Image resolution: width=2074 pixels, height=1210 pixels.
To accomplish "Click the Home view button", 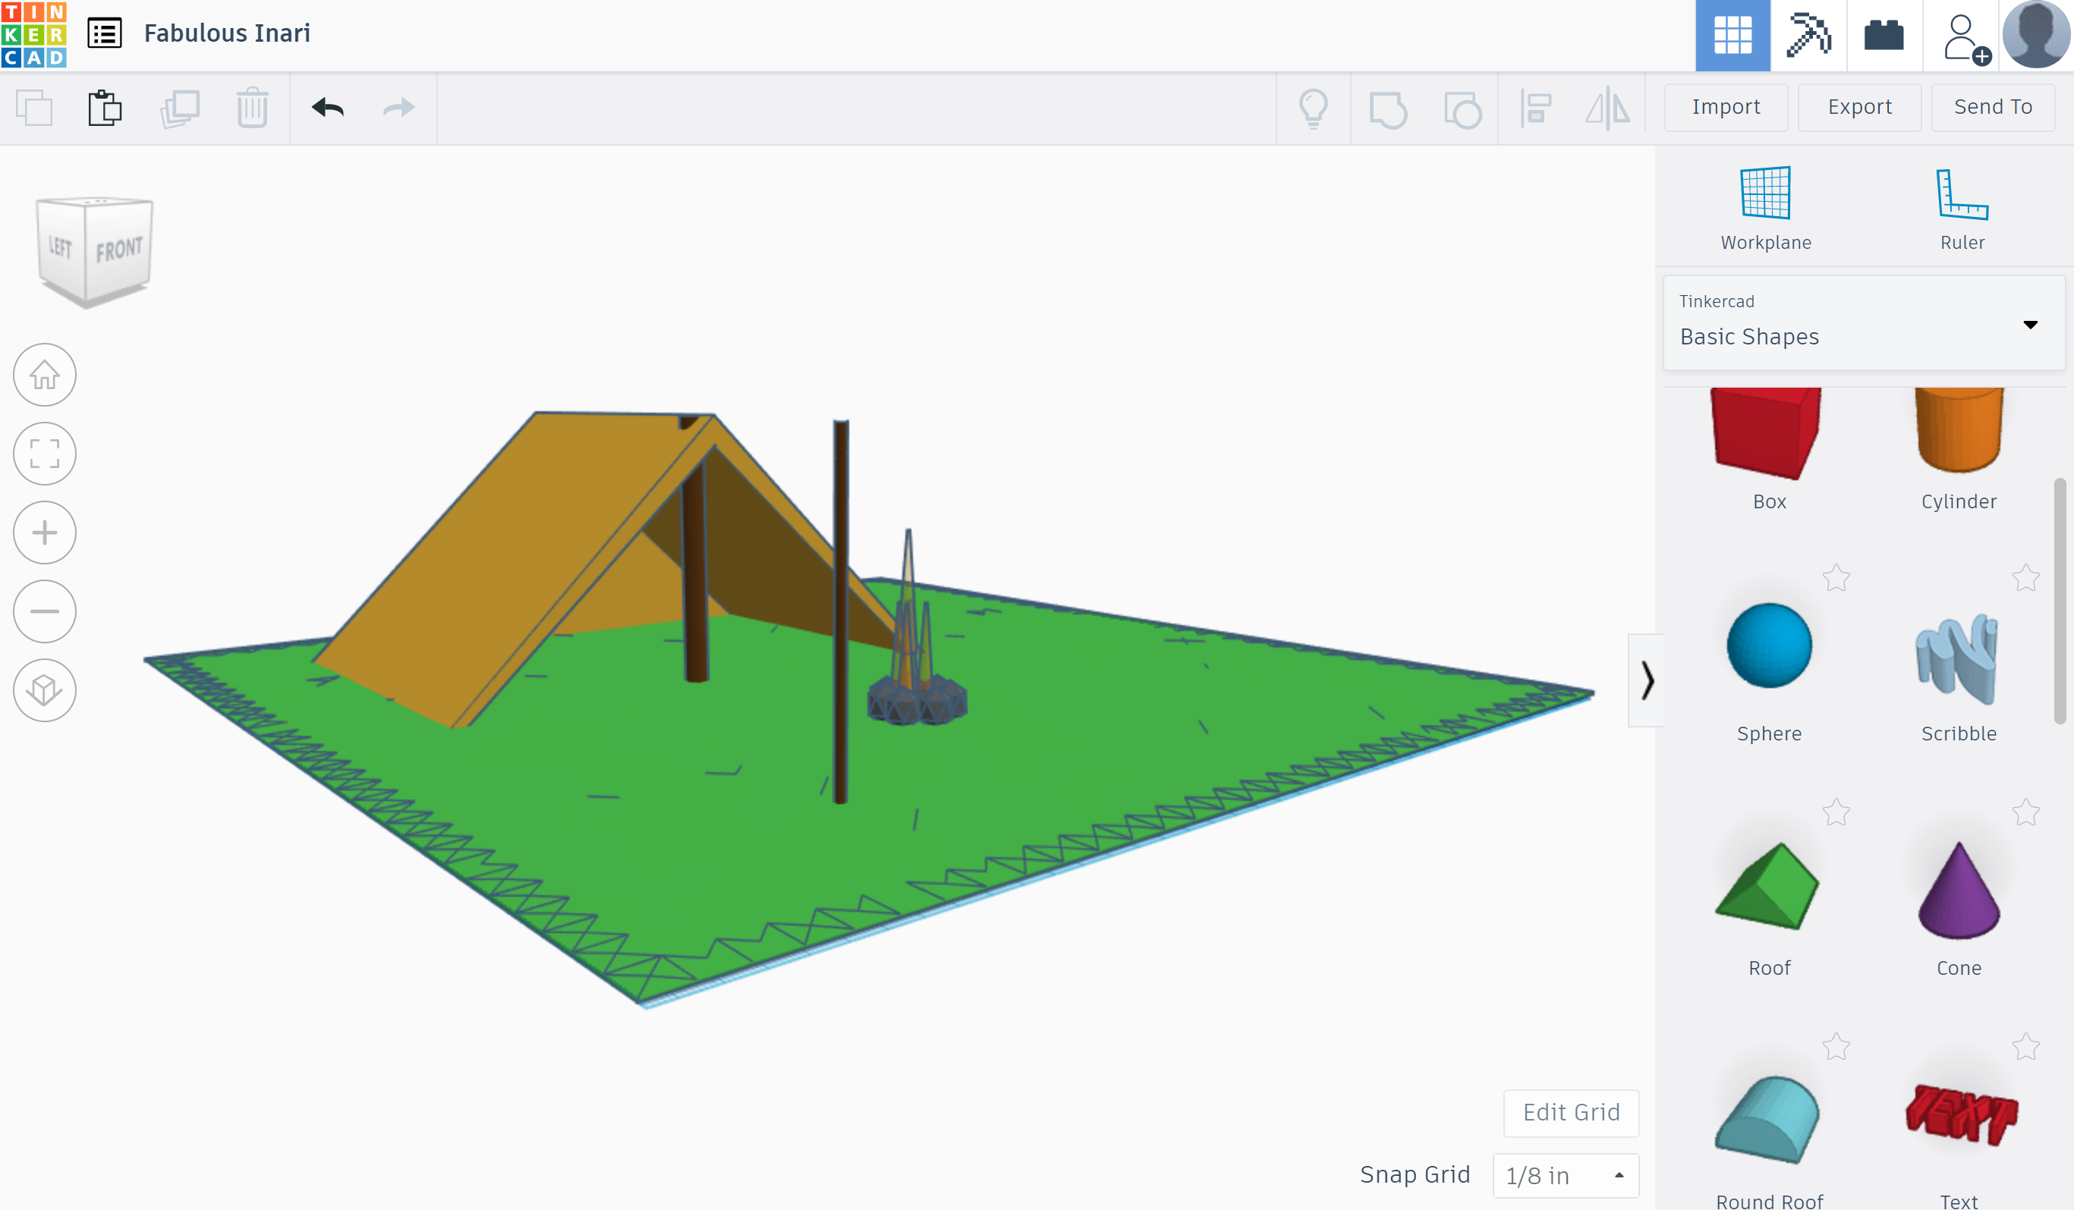I will coord(45,375).
